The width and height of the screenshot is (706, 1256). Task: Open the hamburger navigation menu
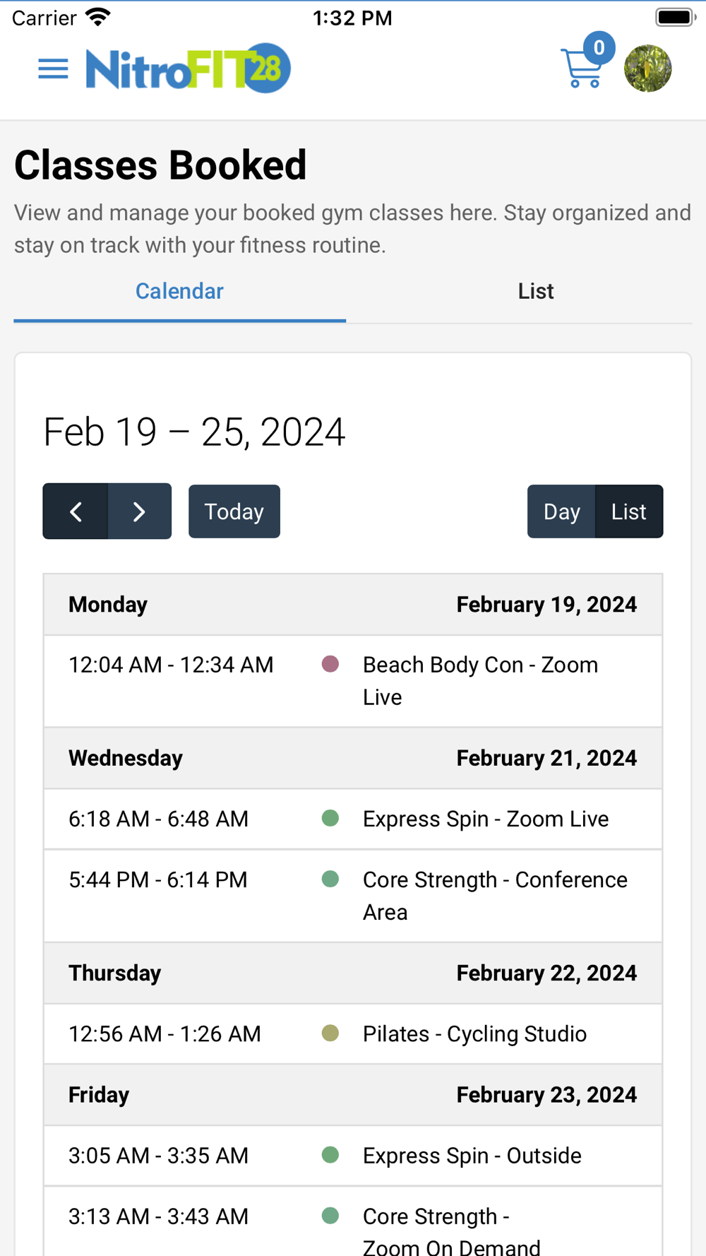click(53, 69)
